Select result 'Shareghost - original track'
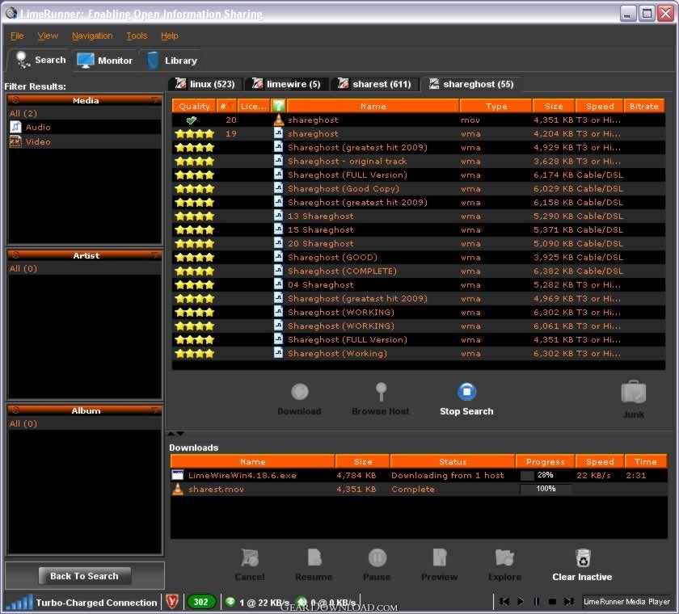The width and height of the screenshot is (679, 614). click(x=419, y=161)
